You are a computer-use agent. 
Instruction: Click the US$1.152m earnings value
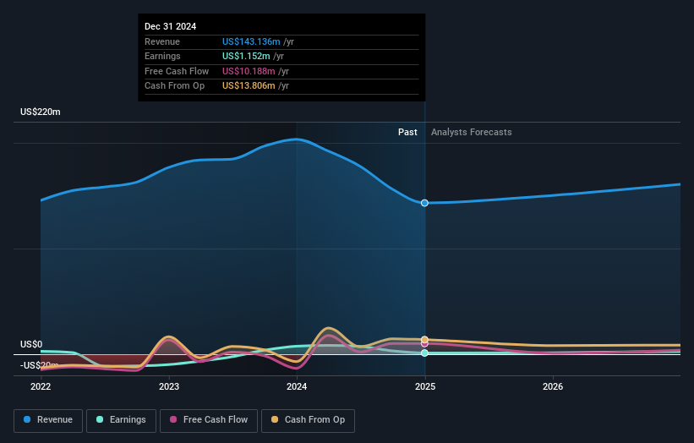(x=246, y=56)
